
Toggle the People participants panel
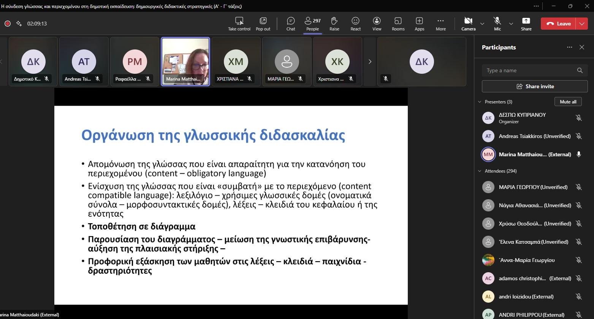tap(313, 24)
